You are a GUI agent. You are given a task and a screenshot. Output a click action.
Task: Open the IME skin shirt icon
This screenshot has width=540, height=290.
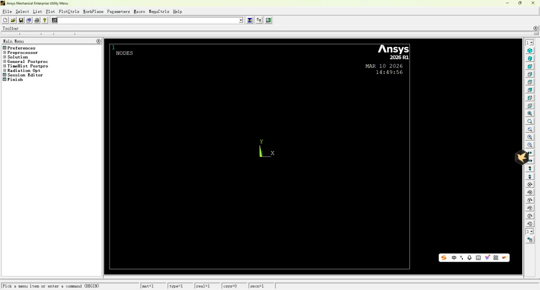pyautogui.click(x=487, y=258)
